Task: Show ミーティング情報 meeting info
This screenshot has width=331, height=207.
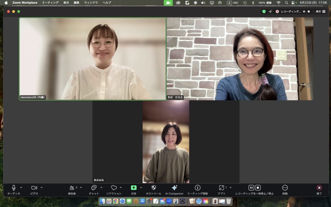Action: click(198, 188)
